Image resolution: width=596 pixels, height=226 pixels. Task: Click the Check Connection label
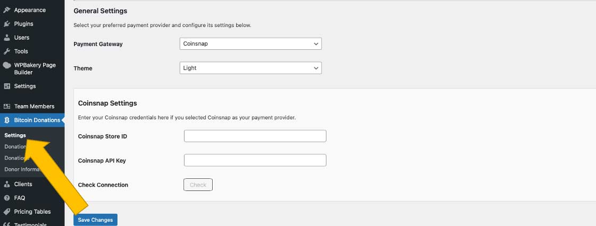coord(103,185)
